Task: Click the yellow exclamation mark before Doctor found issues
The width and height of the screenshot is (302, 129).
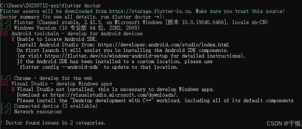Action: pos(1,123)
